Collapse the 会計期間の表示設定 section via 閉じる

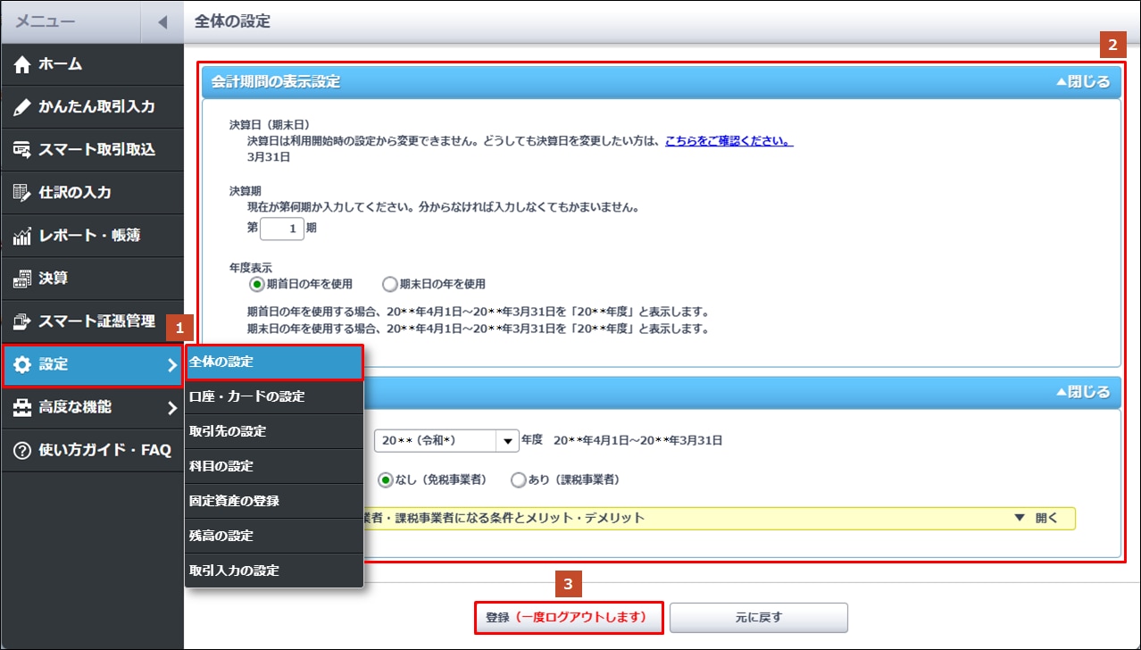point(1083,82)
